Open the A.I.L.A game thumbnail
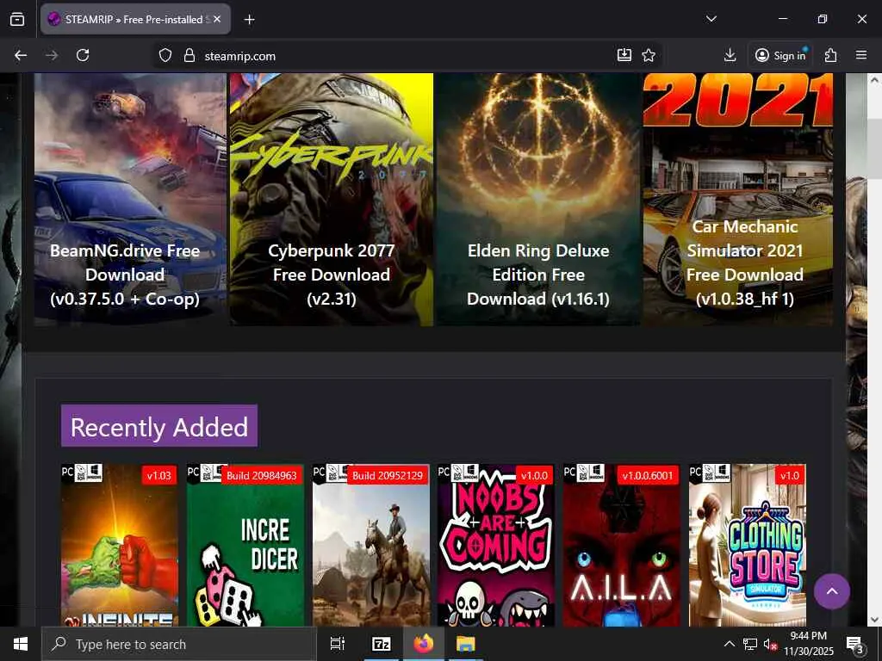Image resolution: width=882 pixels, height=661 pixels. click(x=622, y=545)
